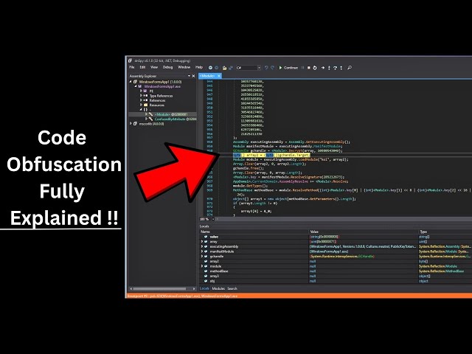Select the array2 row in Locals
Viewport: 472px width, 354px height.
click(x=336, y=261)
